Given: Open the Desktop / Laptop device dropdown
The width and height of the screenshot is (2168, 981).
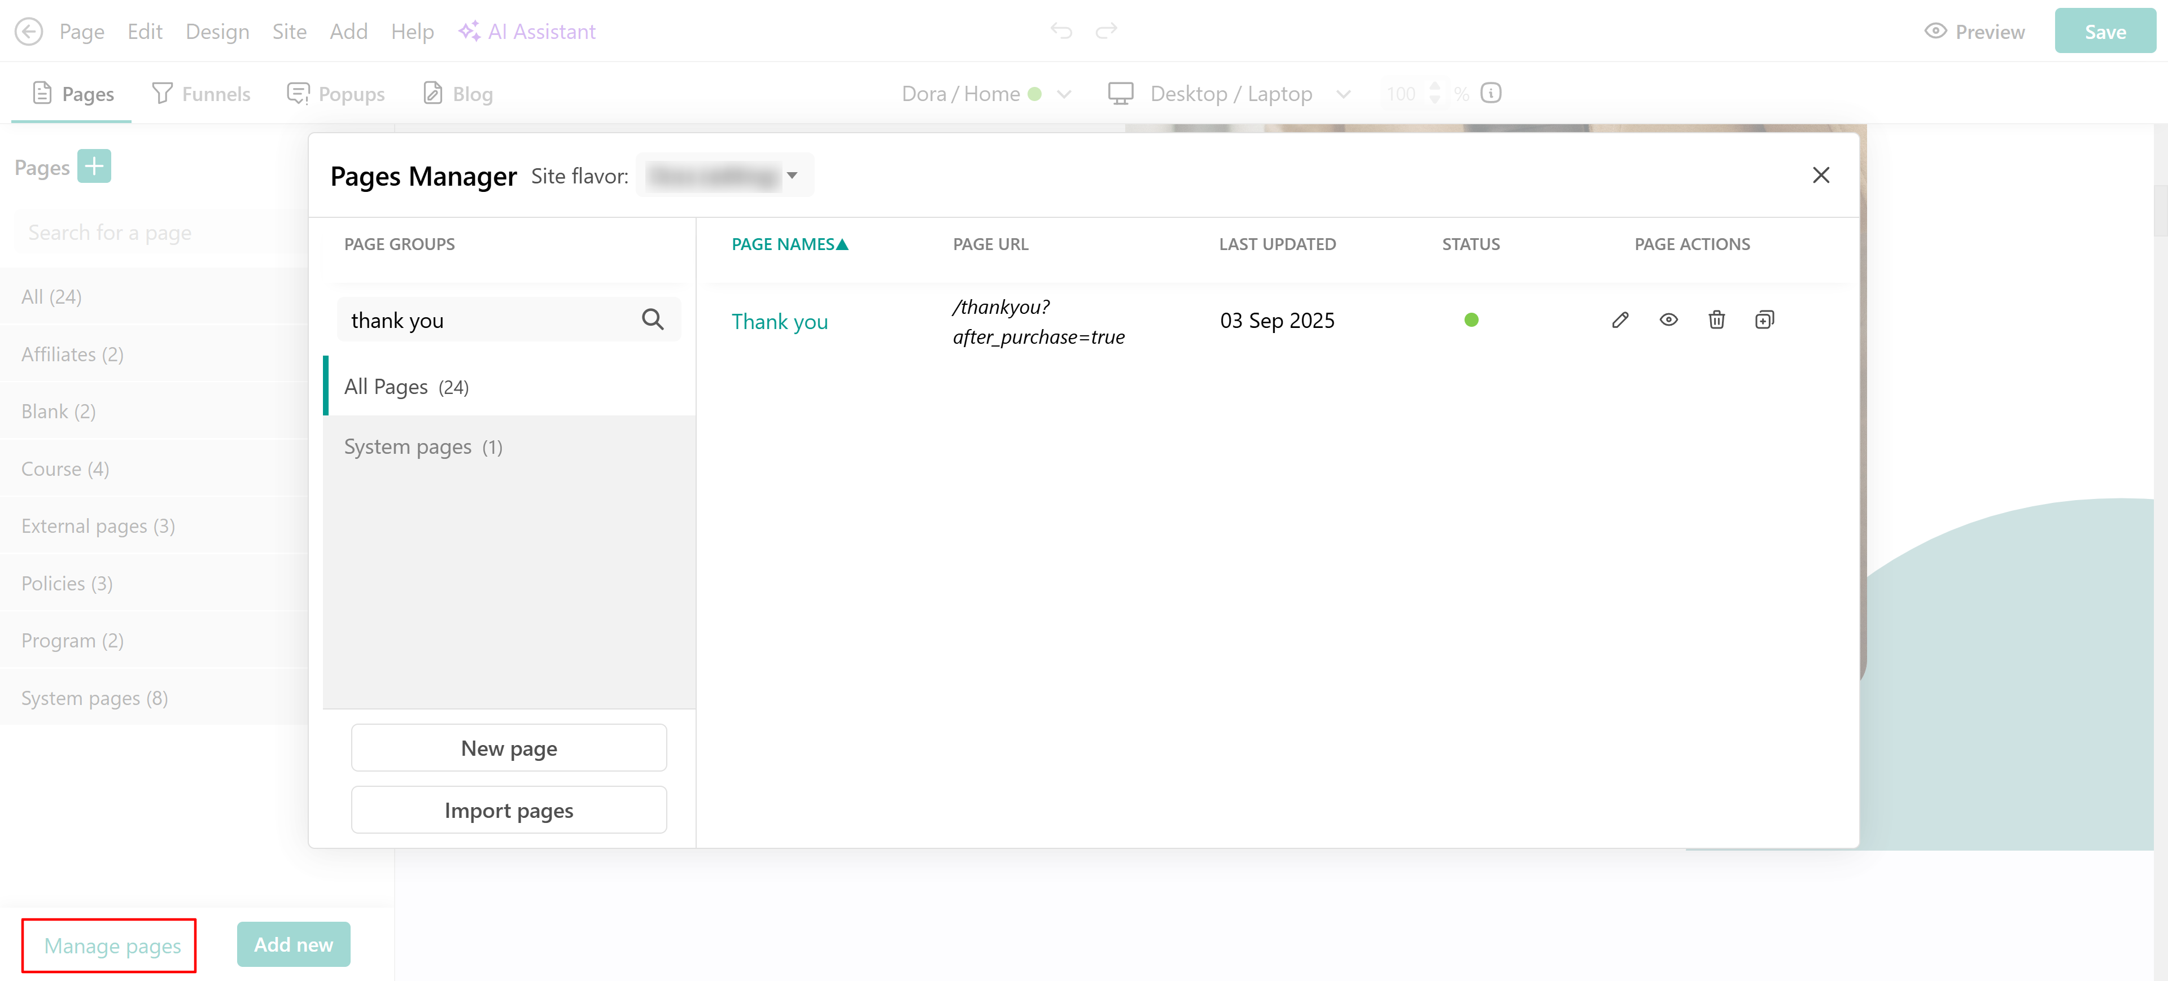Looking at the screenshot, I should click(1343, 94).
